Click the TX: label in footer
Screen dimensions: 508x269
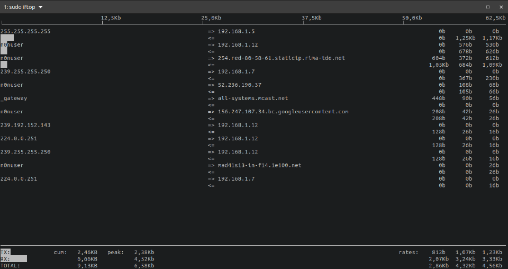(x=5, y=253)
